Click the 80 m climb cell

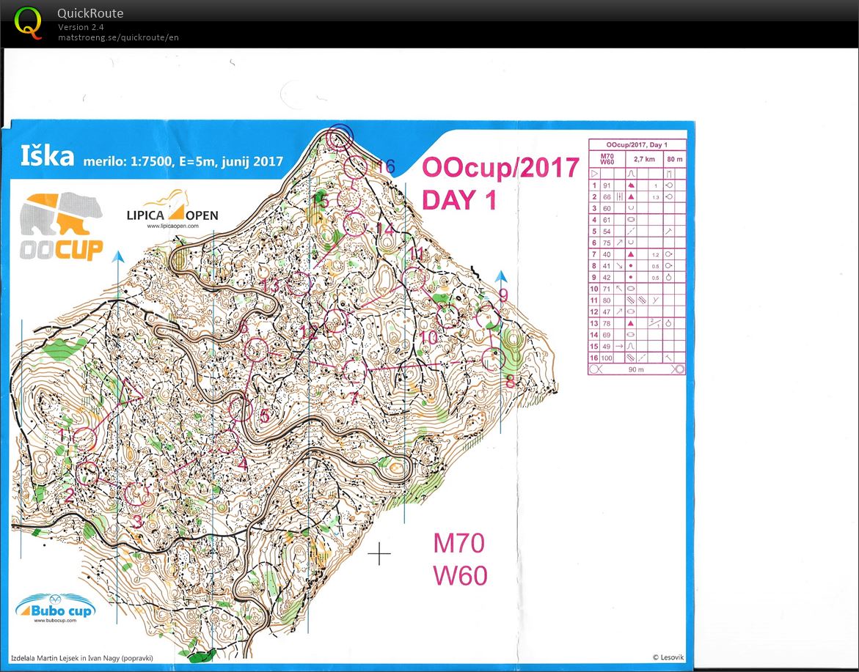click(674, 159)
